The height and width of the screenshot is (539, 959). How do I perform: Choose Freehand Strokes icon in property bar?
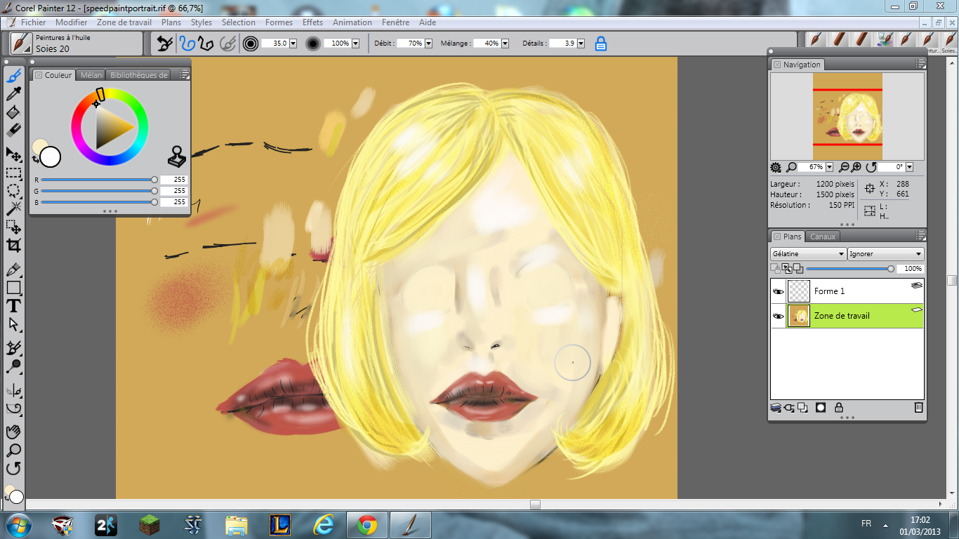pyautogui.click(x=186, y=44)
